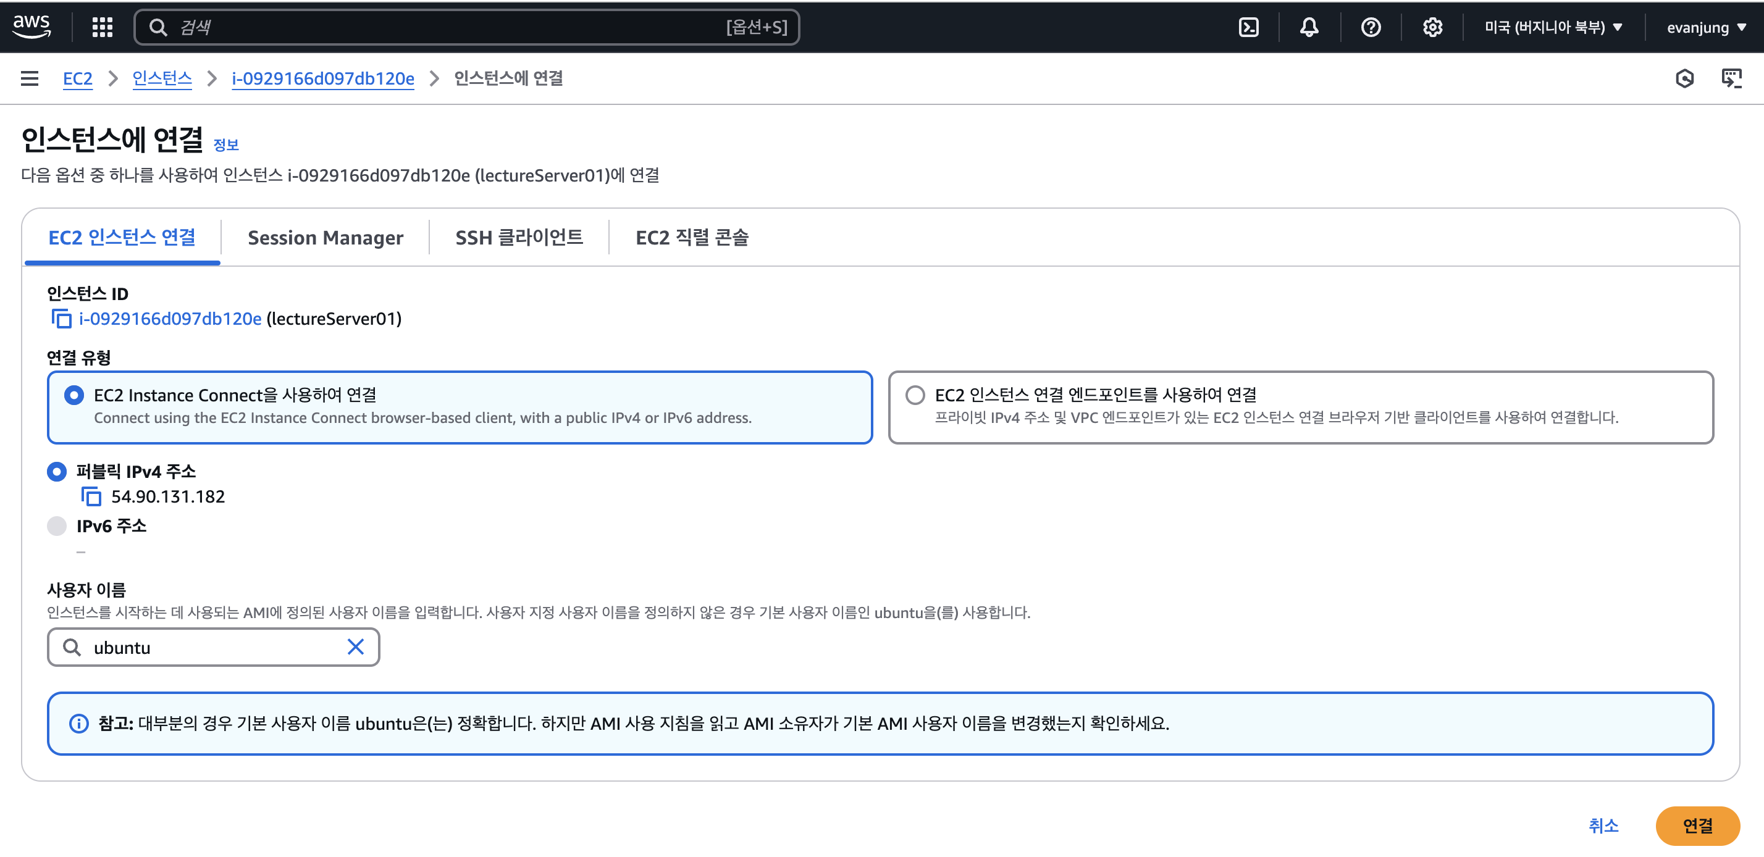1764x857 pixels.
Task: Switch to Session Manager tab
Action: click(x=325, y=238)
